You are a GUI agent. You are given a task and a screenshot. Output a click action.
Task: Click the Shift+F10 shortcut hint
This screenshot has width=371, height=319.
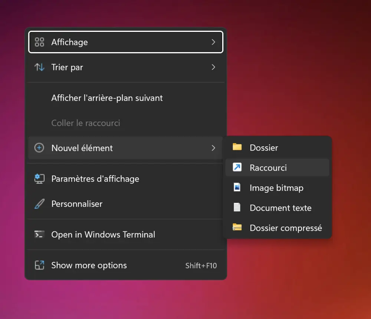pos(201,266)
